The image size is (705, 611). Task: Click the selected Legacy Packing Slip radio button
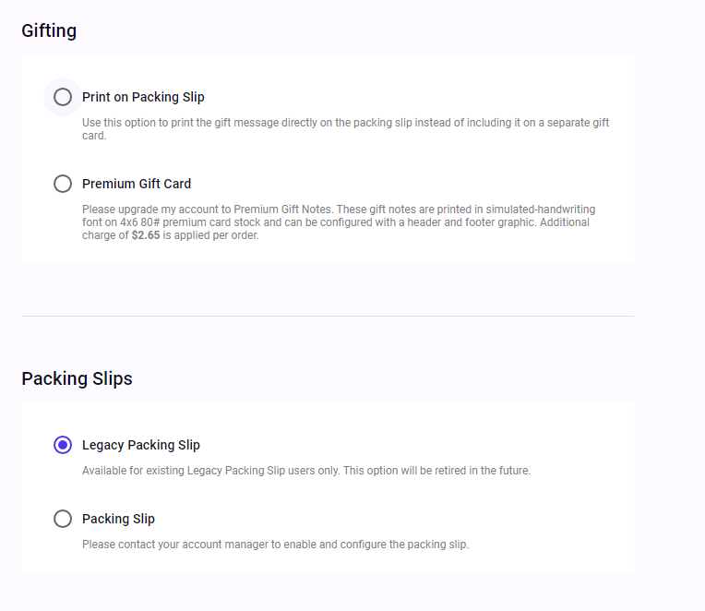pos(63,445)
